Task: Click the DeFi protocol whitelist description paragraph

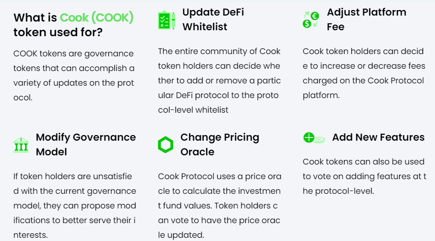Action: (219, 80)
